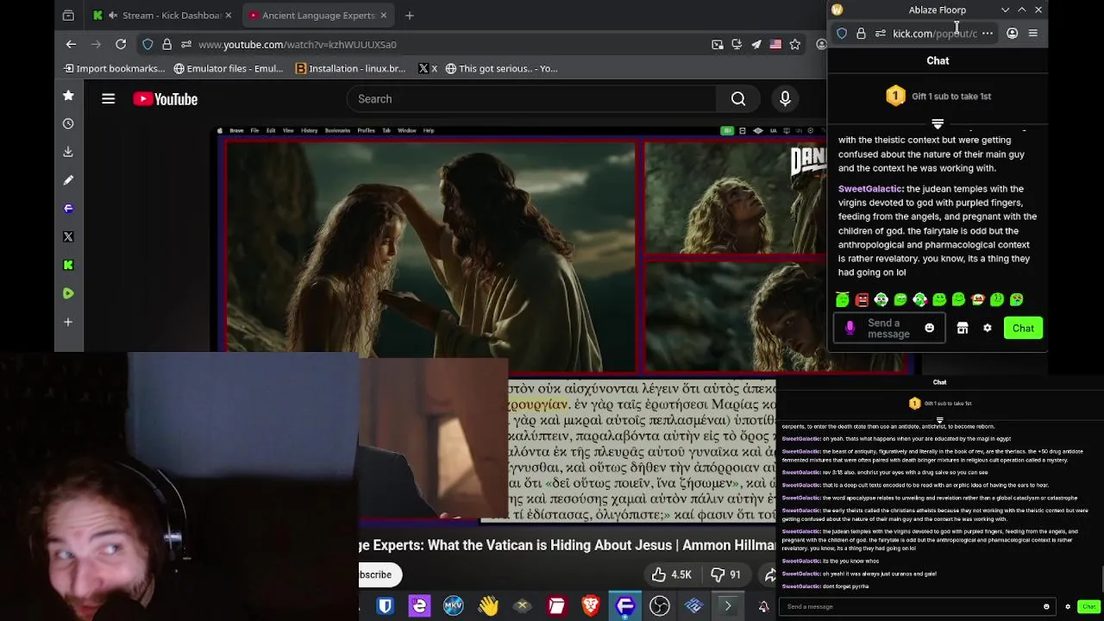Open page actions dots in popup address bar

[x=988, y=34]
